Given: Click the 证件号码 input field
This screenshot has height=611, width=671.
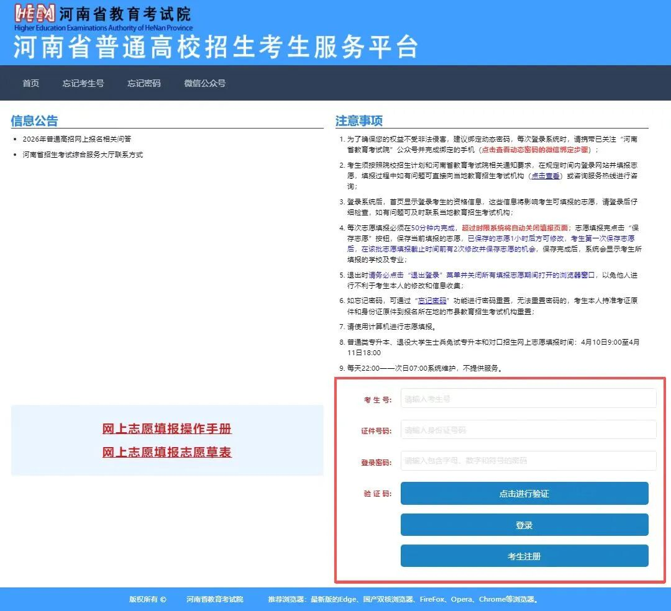Looking at the screenshot, I should pos(527,429).
